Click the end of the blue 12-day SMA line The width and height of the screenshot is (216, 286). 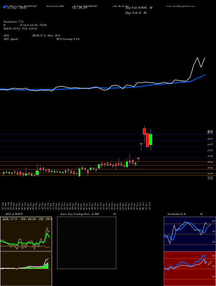(205, 75)
